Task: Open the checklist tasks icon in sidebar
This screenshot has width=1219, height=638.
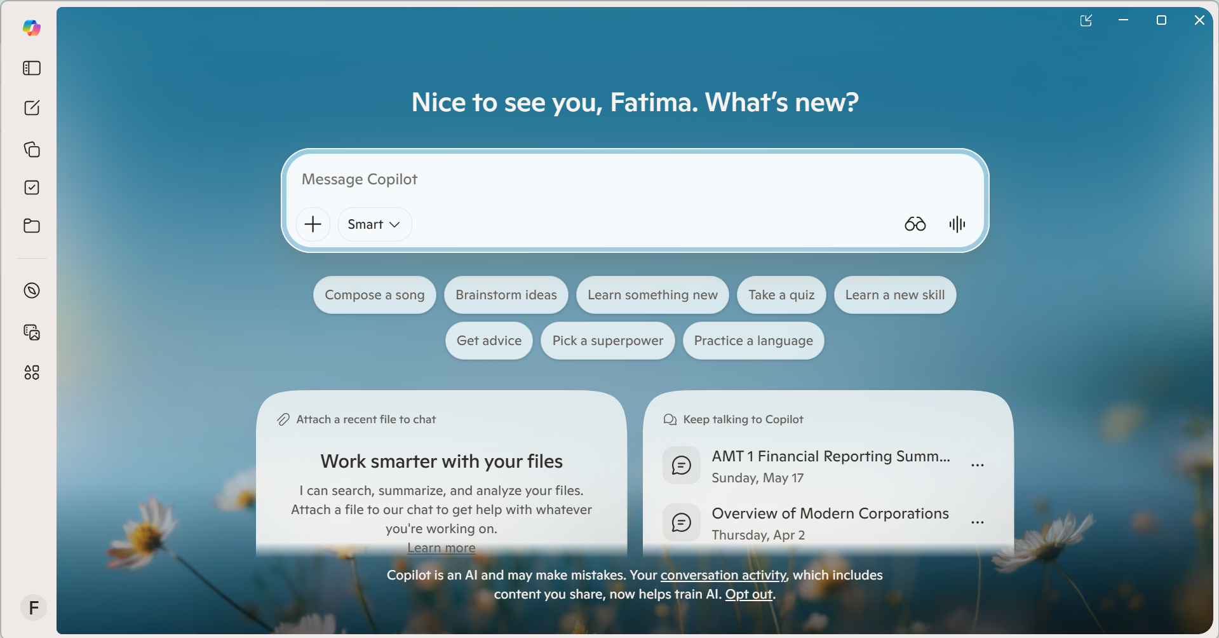Action: coord(32,187)
